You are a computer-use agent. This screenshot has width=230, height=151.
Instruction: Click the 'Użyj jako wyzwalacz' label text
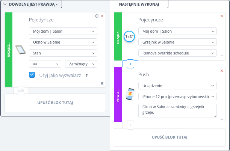[60, 75]
